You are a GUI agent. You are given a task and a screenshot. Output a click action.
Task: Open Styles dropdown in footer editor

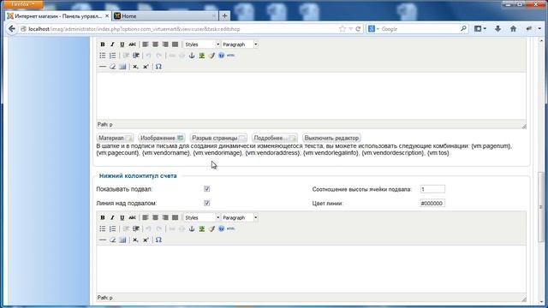(x=202, y=217)
